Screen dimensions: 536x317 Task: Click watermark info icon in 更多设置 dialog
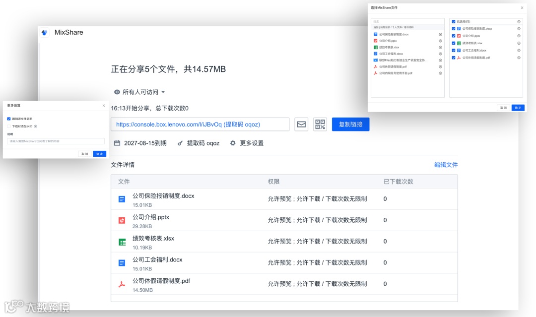click(x=36, y=127)
